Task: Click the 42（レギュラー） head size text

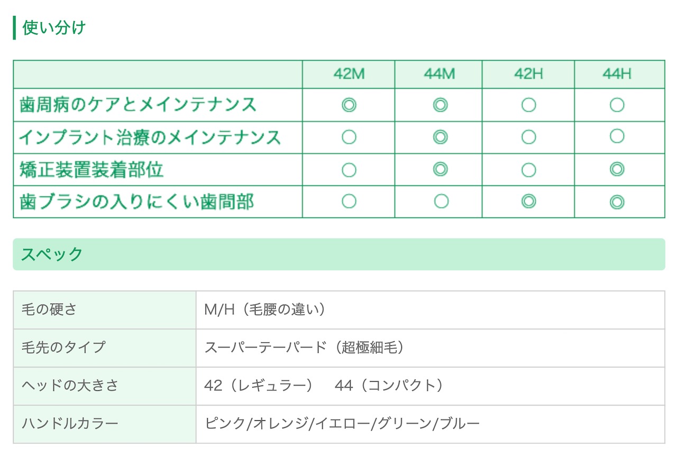Action: point(259,385)
